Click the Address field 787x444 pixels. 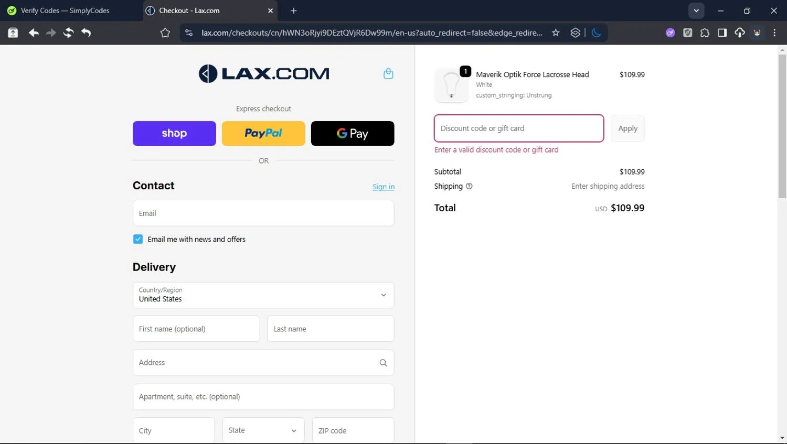(263, 363)
